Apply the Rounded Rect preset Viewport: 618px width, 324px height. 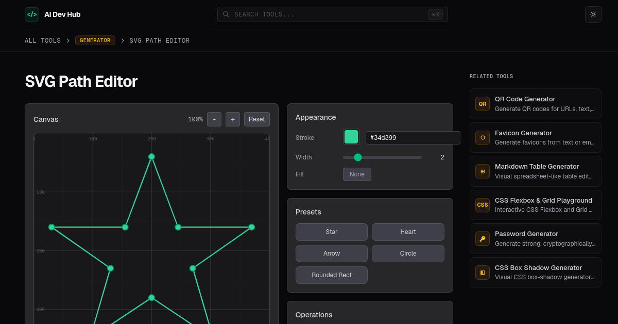[332, 275]
